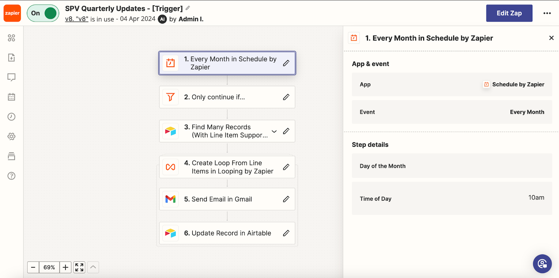This screenshot has height=278, width=559.
Task: Click the Zapier logo
Action: [12, 13]
